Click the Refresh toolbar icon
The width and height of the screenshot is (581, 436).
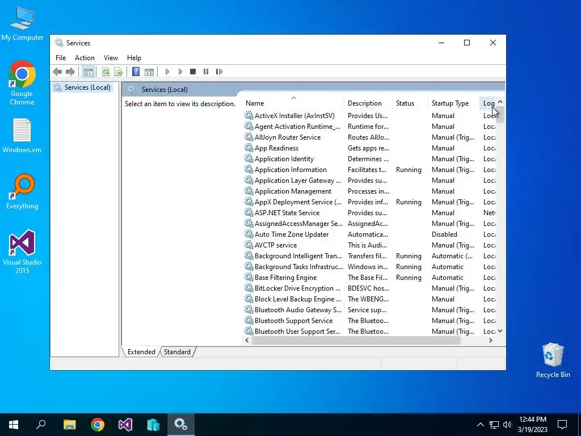pyautogui.click(x=106, y=72)
